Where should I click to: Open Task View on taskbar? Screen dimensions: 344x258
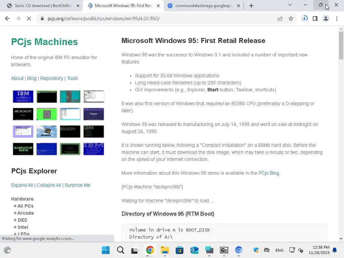[x=135, y=250]
